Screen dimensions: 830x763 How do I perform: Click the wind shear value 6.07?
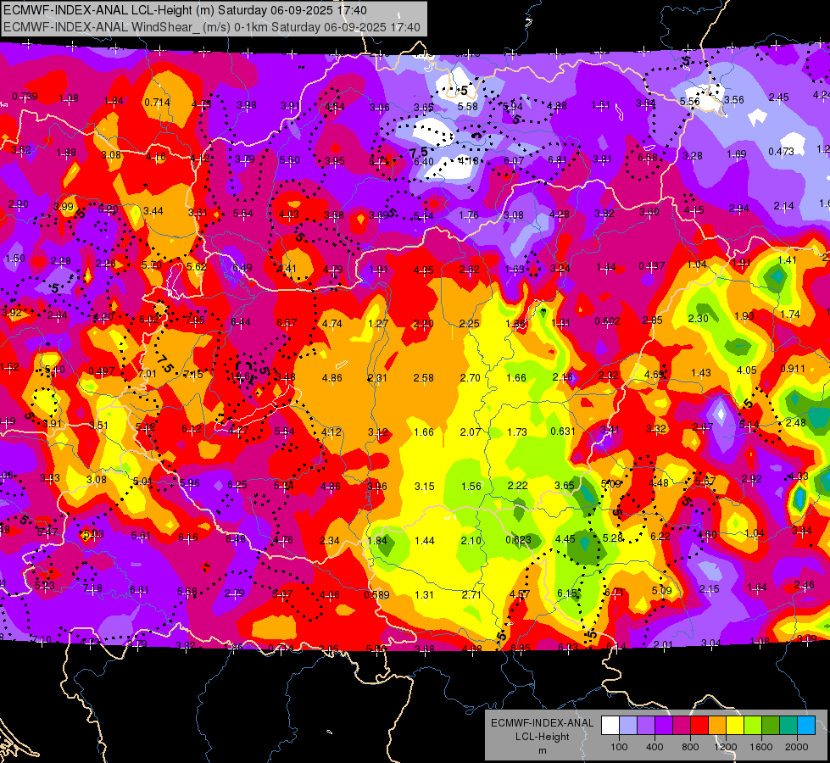(x=514, y=160)
